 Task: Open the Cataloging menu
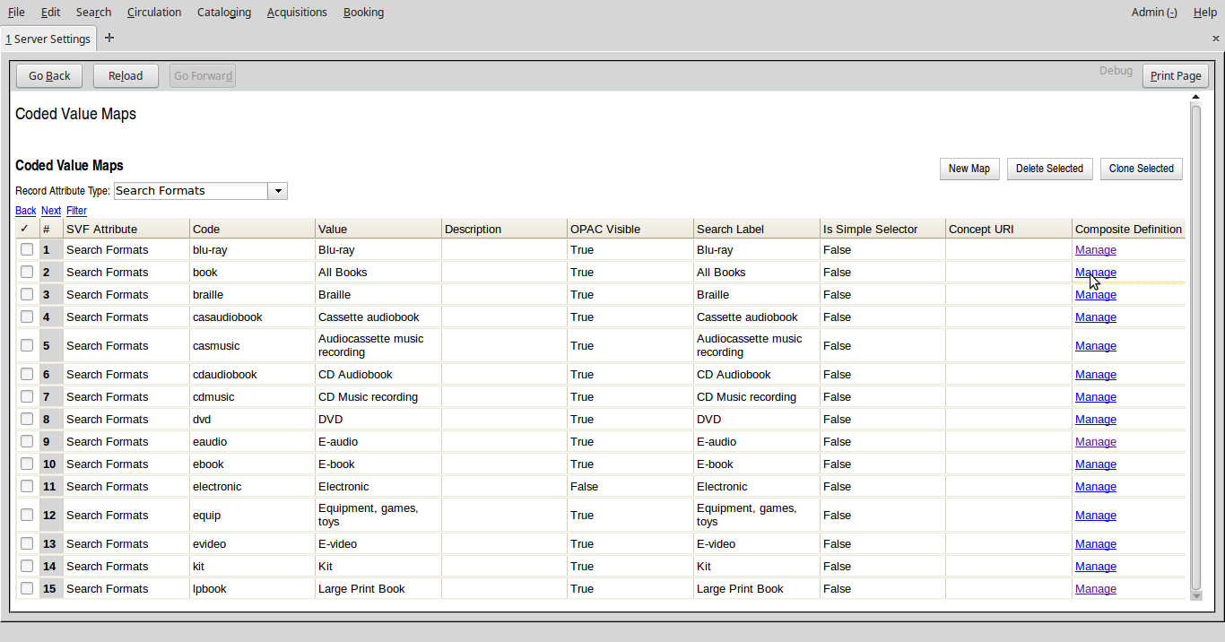click(x=224, y=12)
